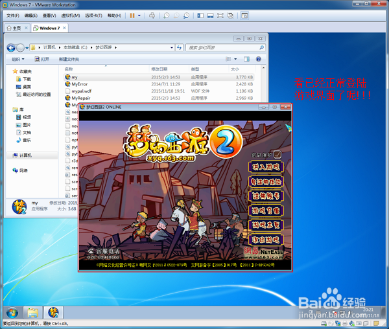Open the 组织 dropdown menu
The width and height of the screenshot is (389, 329).
[x=18, y=59]
